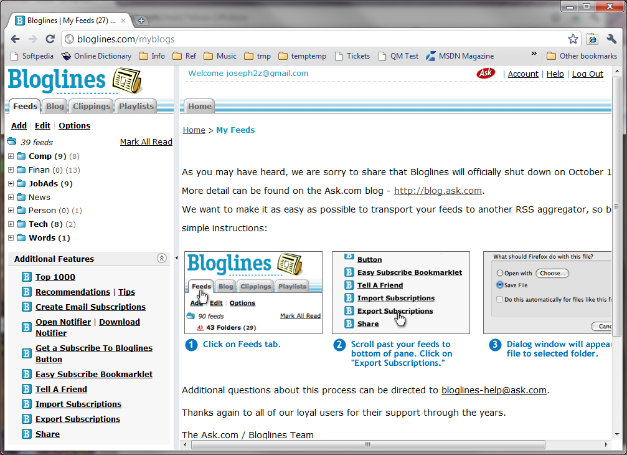
Task: Click the B icon beside Easy Subscribe Bookmarklet
Action: click(26, 374)
